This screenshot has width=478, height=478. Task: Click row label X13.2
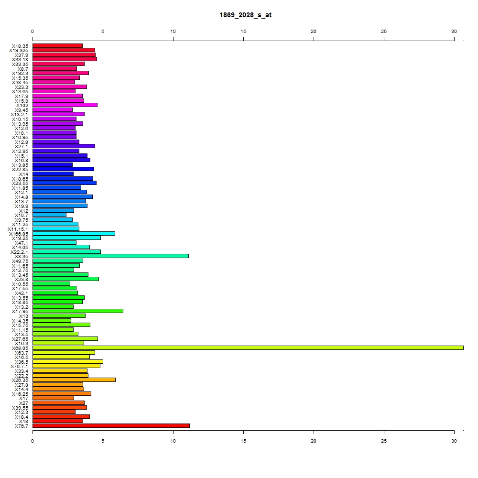pyautogui.click(x=22, y=307)
